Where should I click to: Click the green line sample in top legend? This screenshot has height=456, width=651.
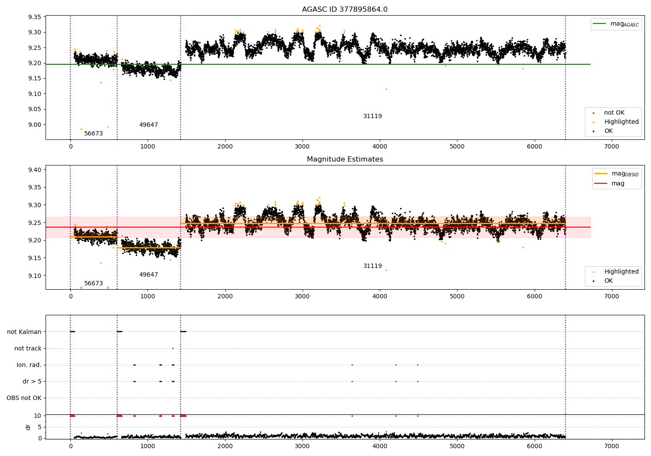pyautogui.click(x=600, y=24)
